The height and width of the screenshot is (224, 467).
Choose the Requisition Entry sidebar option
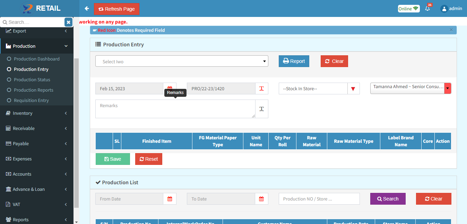click(31, 100)
